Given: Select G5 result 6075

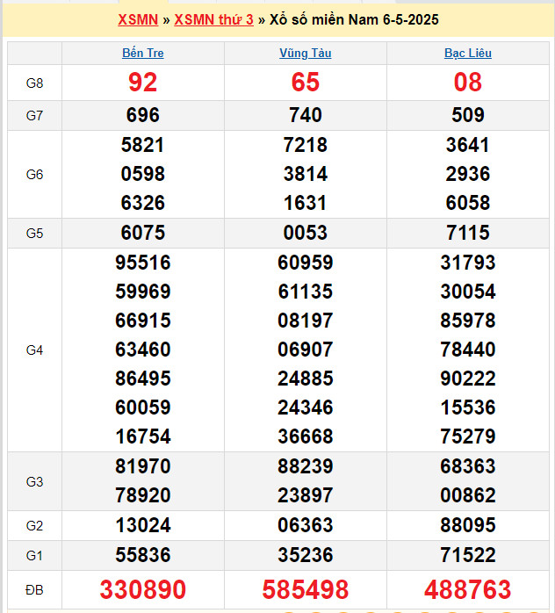Looking at the screenshot, I should [x=143, y=233].
